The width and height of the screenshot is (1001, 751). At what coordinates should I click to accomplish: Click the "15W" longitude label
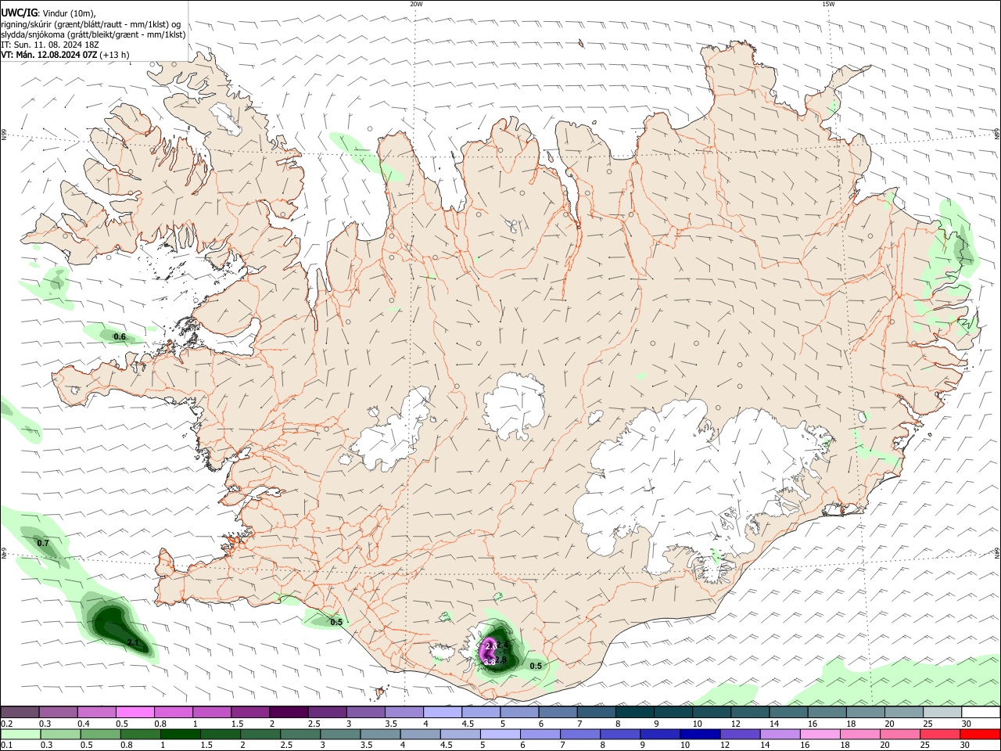click(828, 4)
